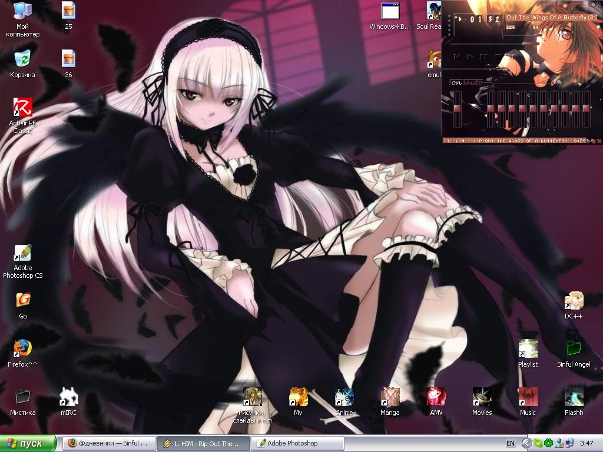Image resolution: width=603 pixels, height=452 pixels.
Task: Select playlist entry 'HIM - Rip Out The Wings'
Action: tap(513, 141)
